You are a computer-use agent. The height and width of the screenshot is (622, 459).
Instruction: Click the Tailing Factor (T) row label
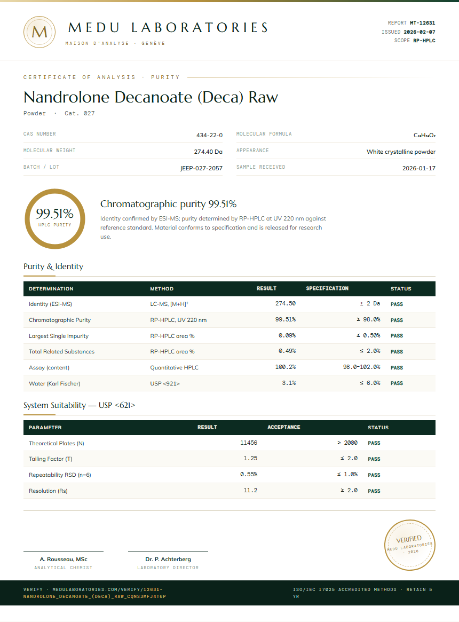[50, 459]
